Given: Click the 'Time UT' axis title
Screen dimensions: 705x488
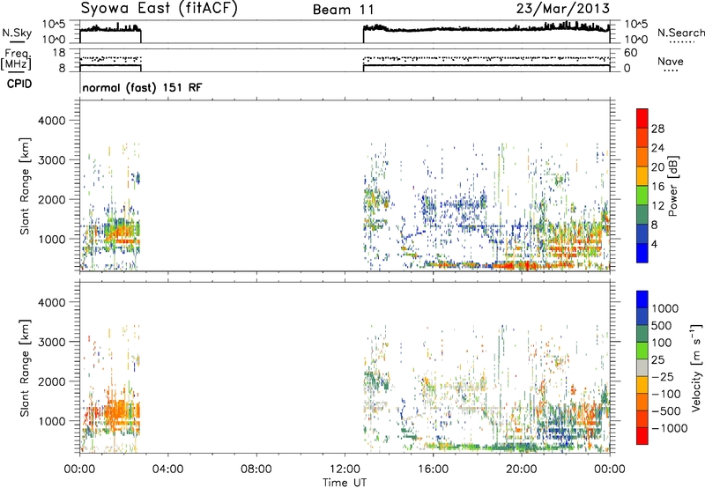Looking at the screenshot, I should pos(345,483).
